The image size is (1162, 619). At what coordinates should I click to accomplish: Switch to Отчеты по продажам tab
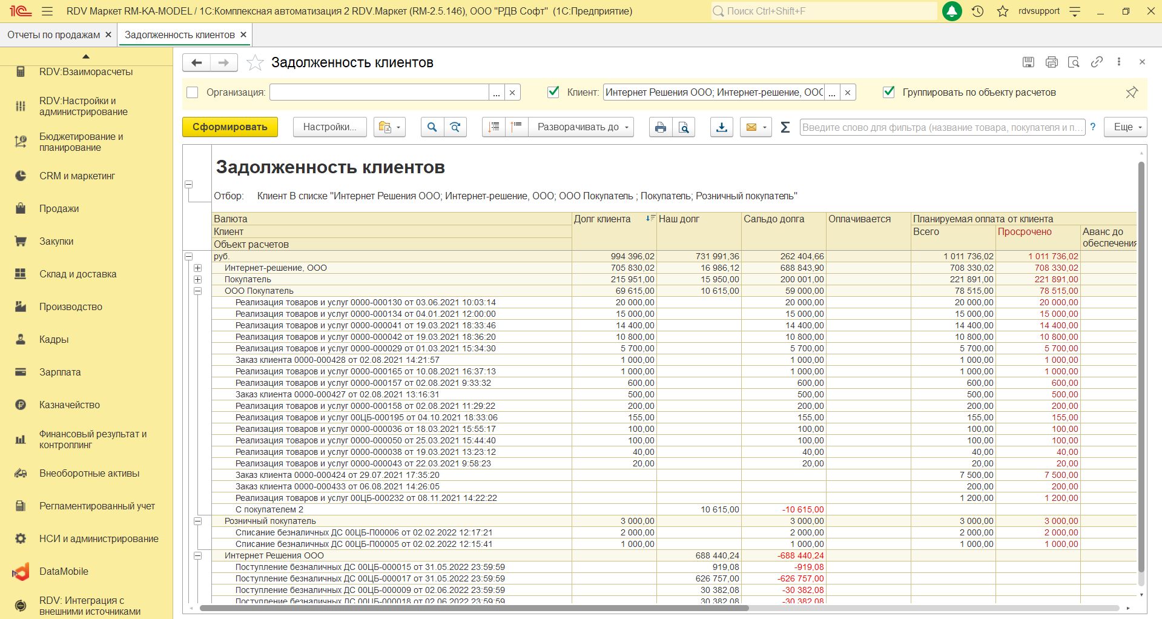pos(53,35)
